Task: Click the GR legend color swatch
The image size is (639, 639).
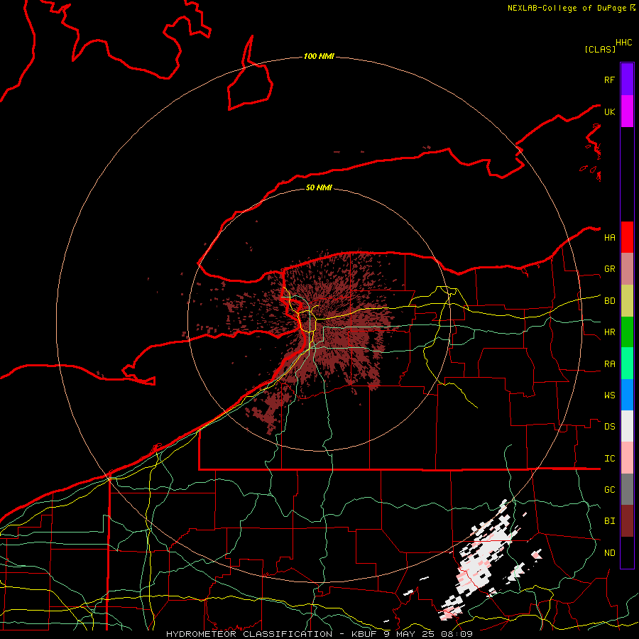Action: click(x=627, y=269)
